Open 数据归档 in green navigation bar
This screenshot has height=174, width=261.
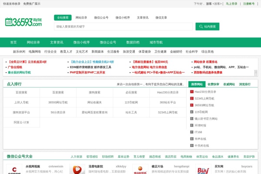pyautogui.click(x=133, y=42)
